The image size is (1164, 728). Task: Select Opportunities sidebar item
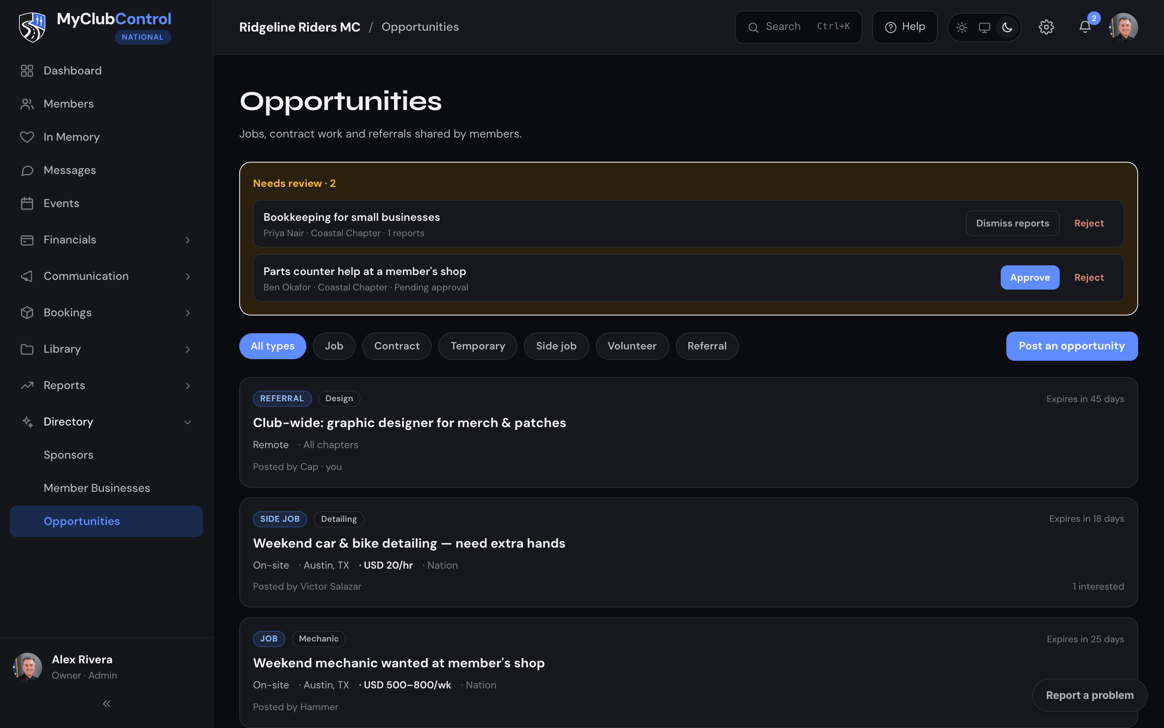(106, 521)
